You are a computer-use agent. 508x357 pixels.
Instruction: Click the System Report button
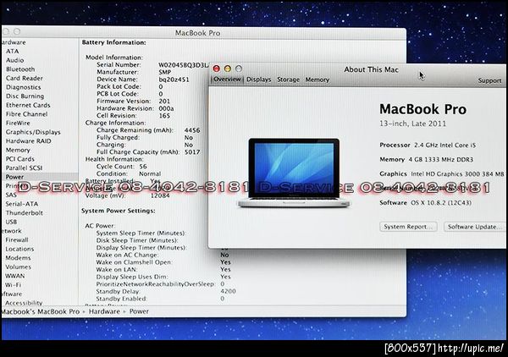[408, 227]
